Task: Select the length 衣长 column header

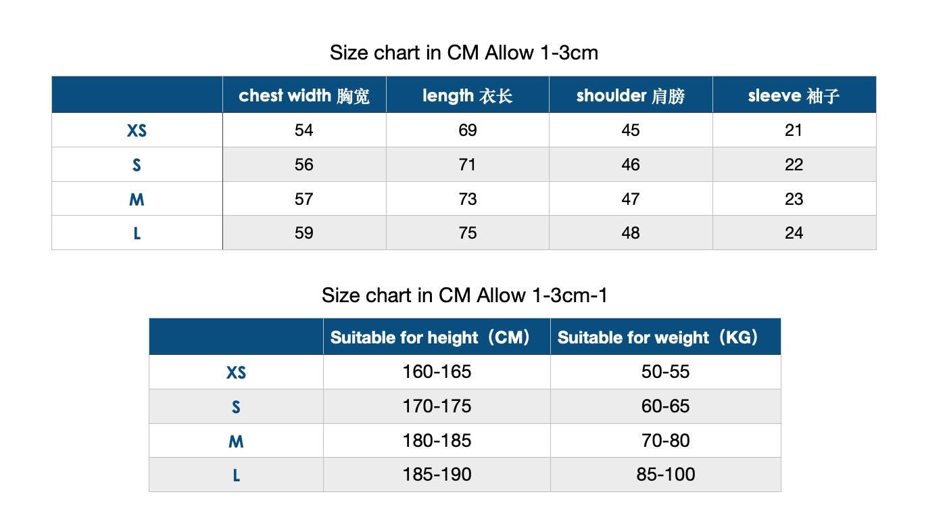Action: pyautogui.click(x=468, y=95)
